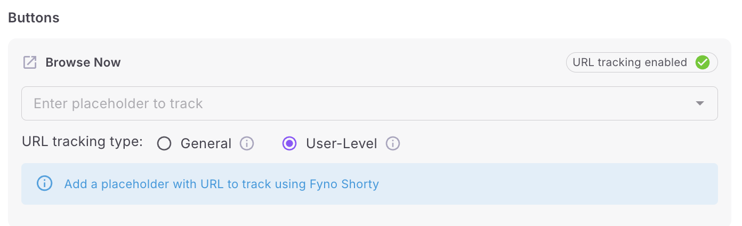Click the User-Level option label text
The width and height of the screenshot is (742, 226).
coord(341,143)
